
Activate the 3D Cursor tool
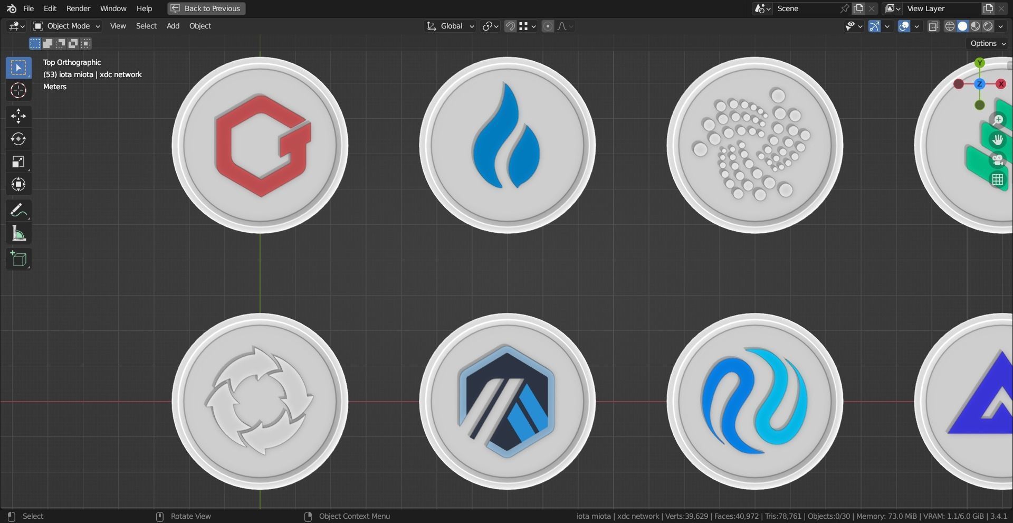[x=18, y=90]
